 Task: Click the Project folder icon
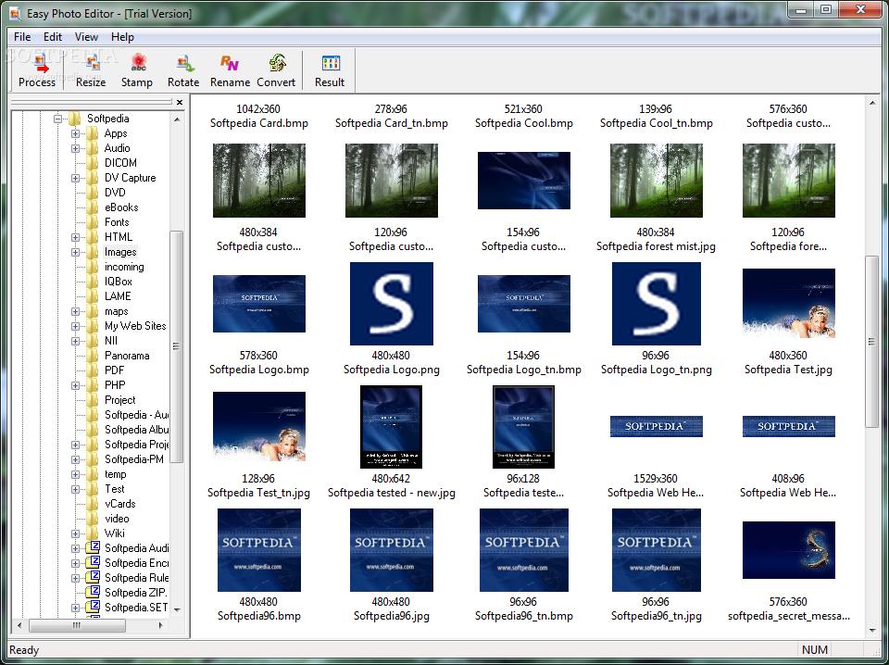click(92, 400)
